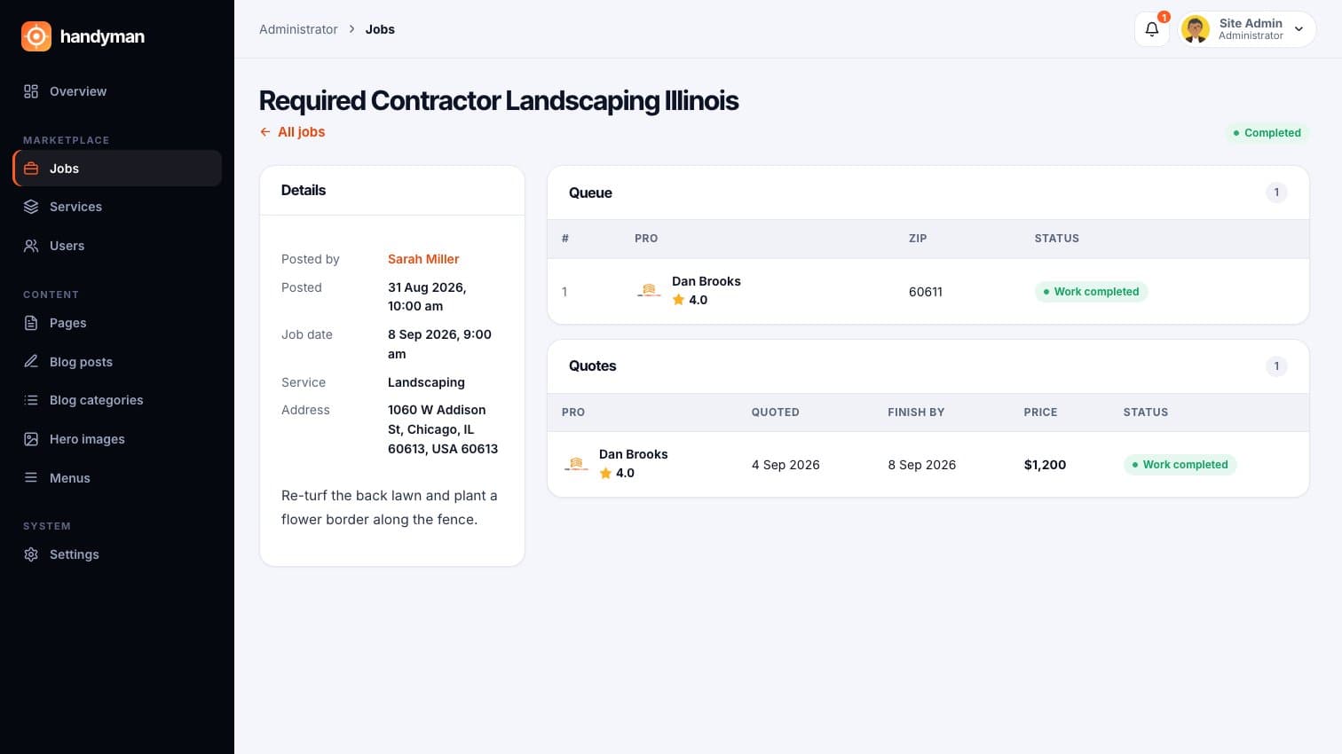Click the Hero images picture icon
1342x754 pixels.
(31, 439)
